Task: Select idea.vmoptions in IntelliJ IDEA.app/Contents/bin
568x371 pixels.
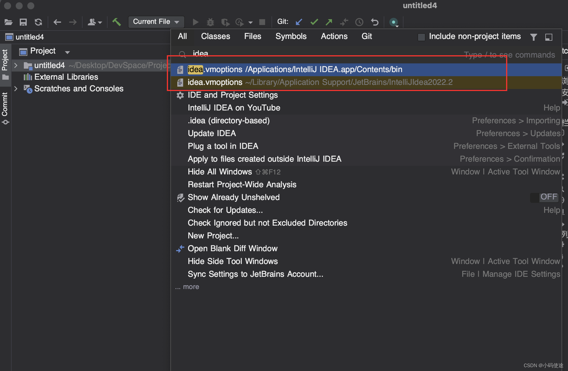Action: [x=366, y=69]
